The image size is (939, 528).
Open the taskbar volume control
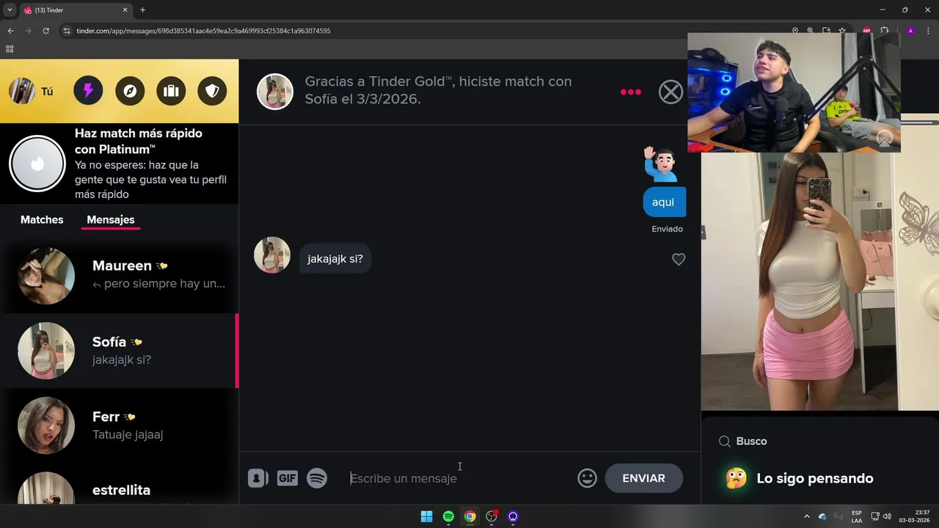pos(887,516)
